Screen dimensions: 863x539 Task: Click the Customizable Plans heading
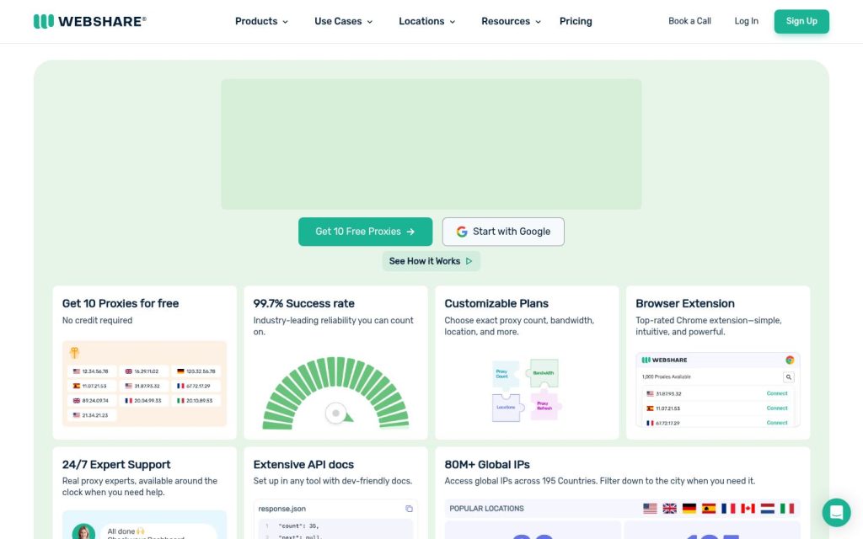pos(496,303)
